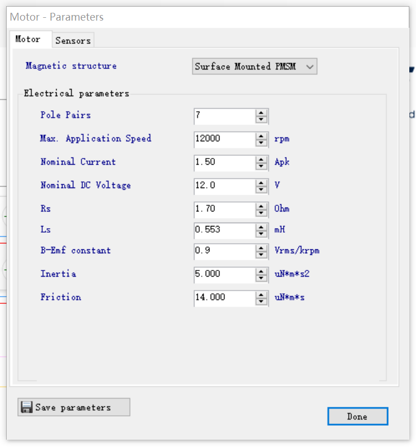Screen dimensions: 416x448
Task: Increase the Nominal Current value
Action: coord(261,159)
